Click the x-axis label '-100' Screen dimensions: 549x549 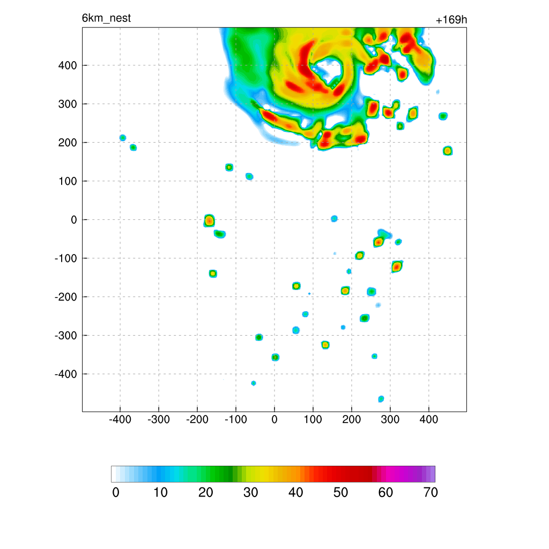(236, 419)
